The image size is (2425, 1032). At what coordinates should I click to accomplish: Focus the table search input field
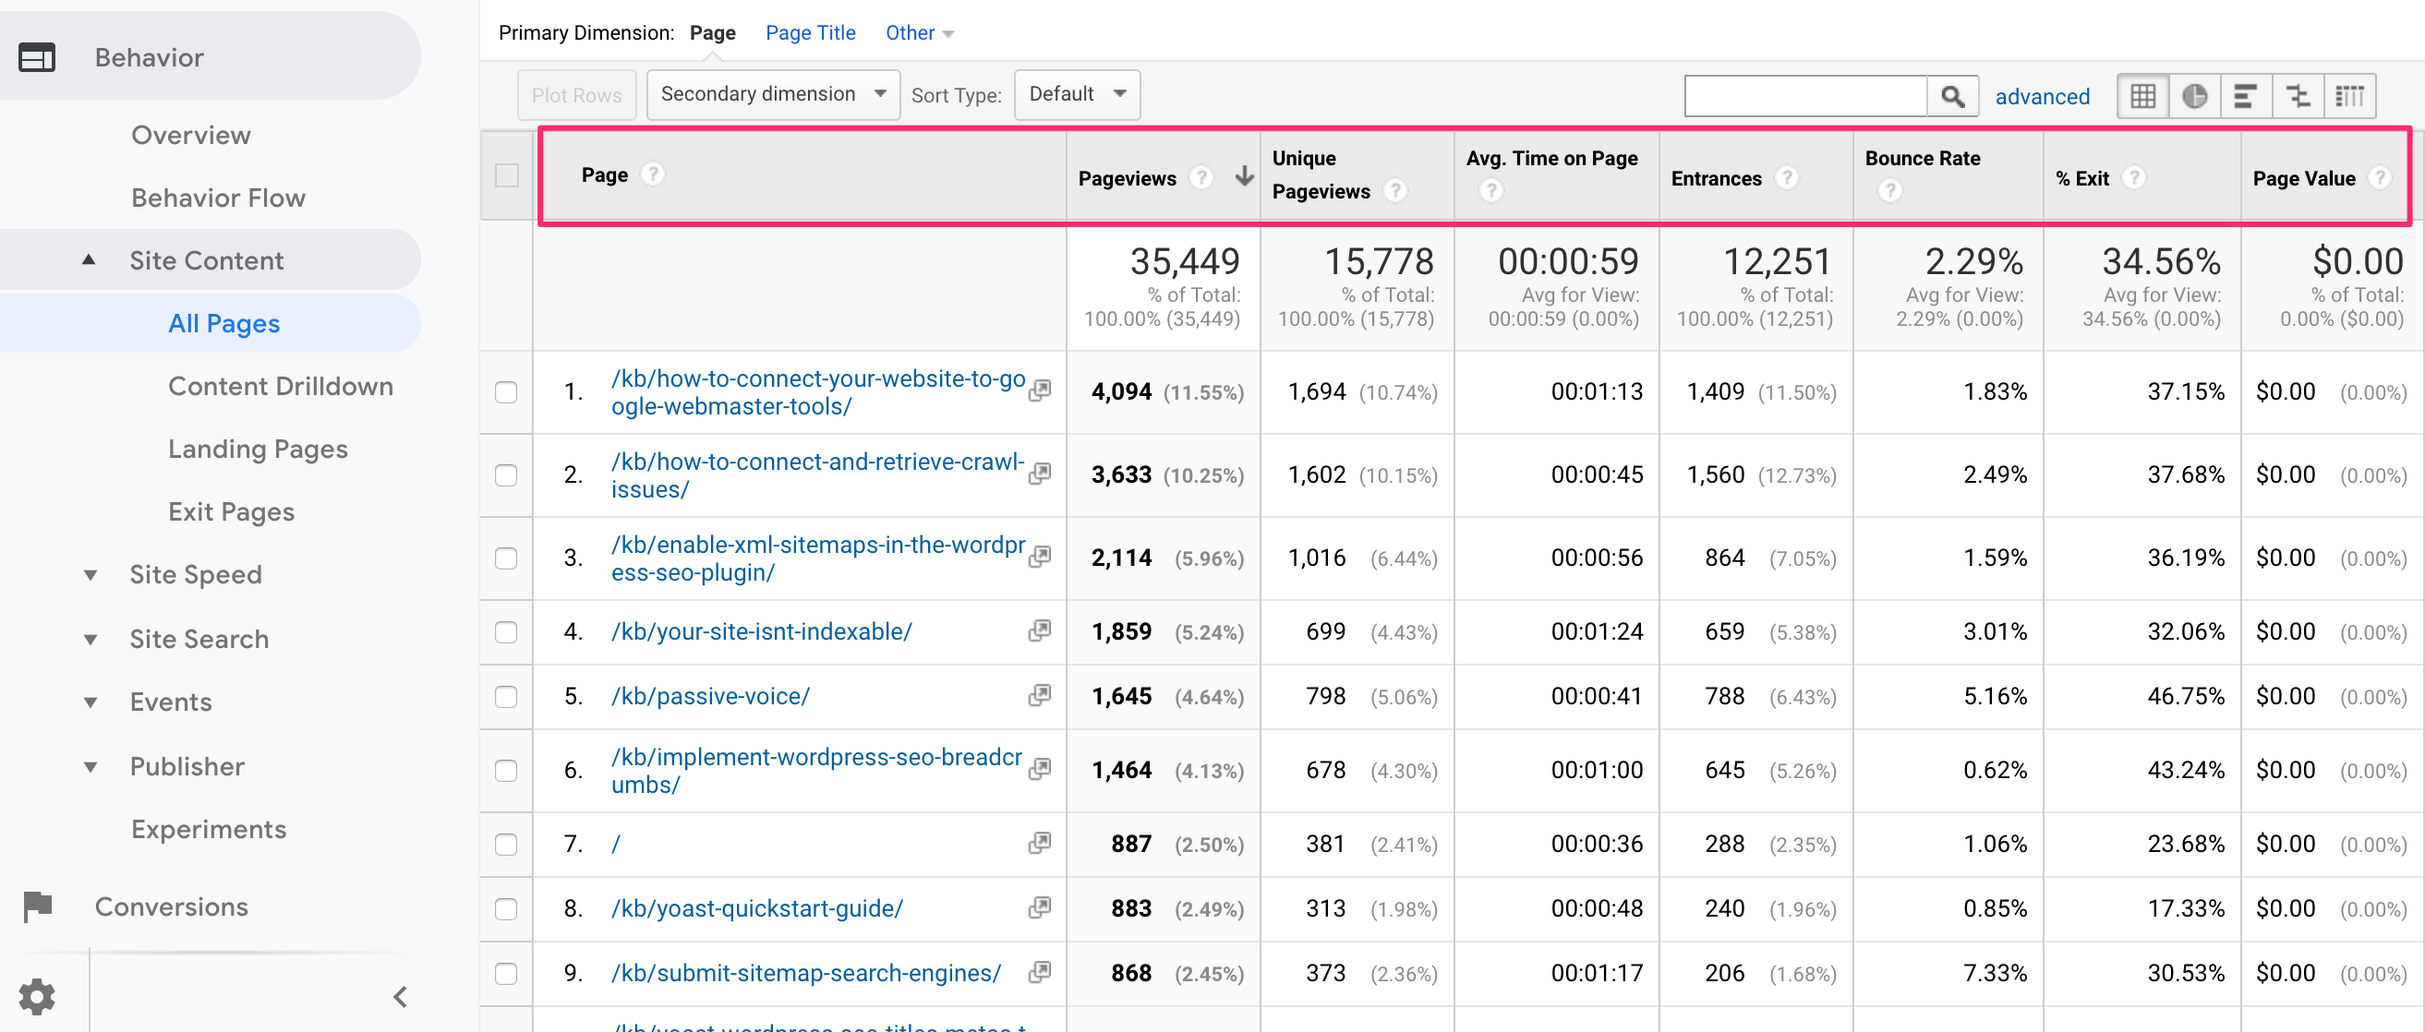tap(1804, 96)
